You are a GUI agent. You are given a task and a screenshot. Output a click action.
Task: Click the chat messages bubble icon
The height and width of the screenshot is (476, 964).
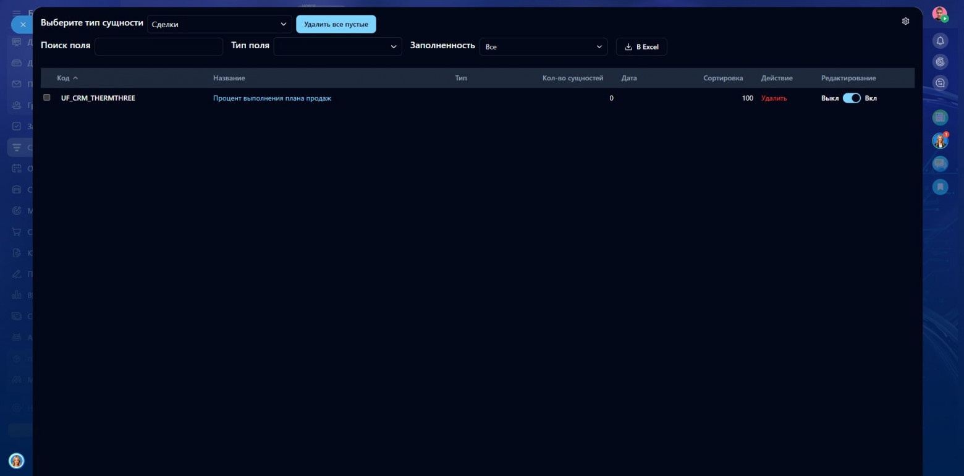tap(940, 163)
